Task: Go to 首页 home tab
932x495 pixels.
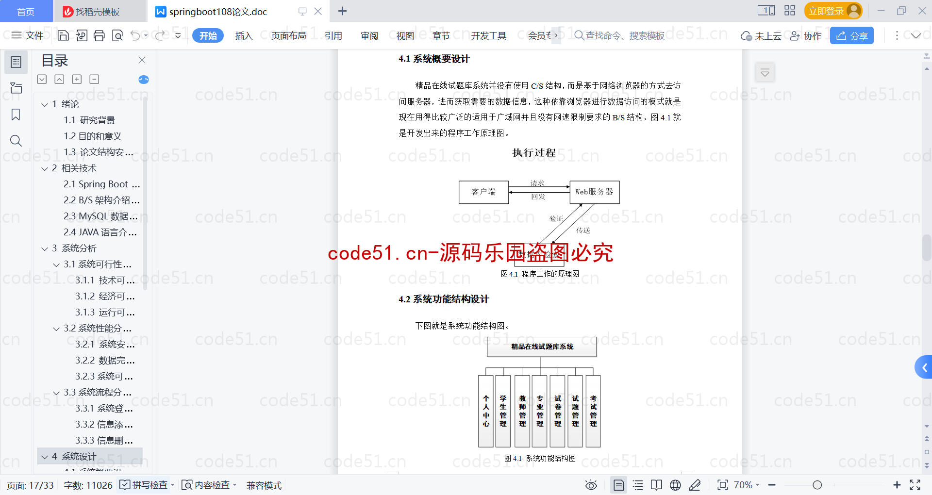Action: (26, 12)
